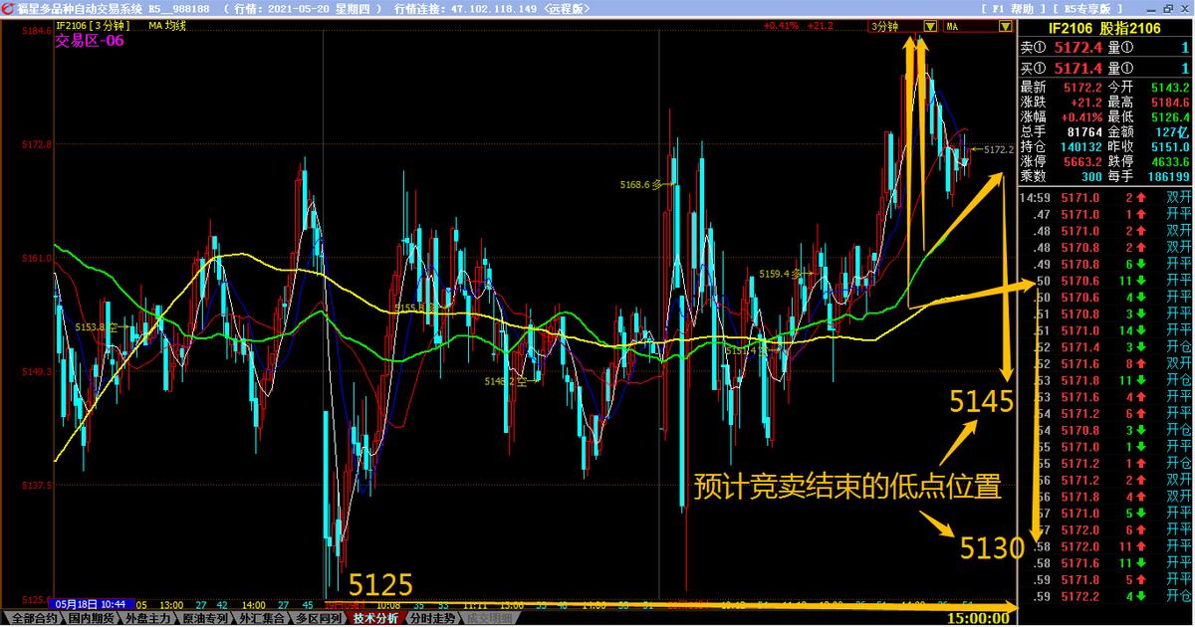Click the MA 均线 indicator label
This screenshot has height=627, width=1195.
pos(169,25)
